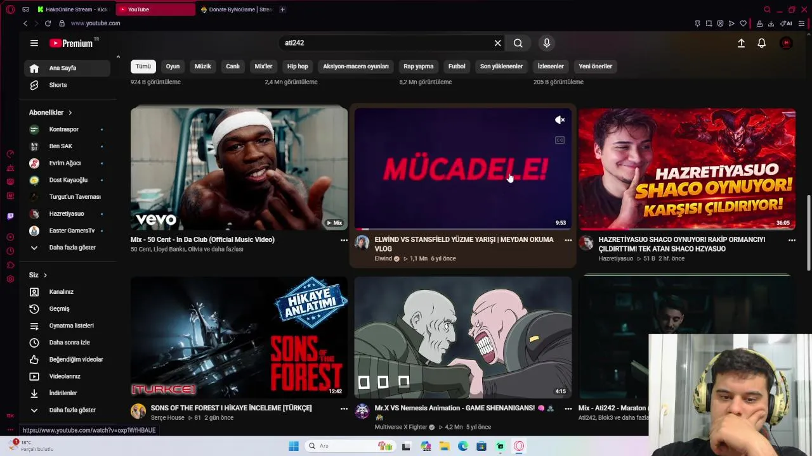The height and width of the screenshot is (456, 812).
Task: Select the Canlı filter chip
Action: click(233, 66)
